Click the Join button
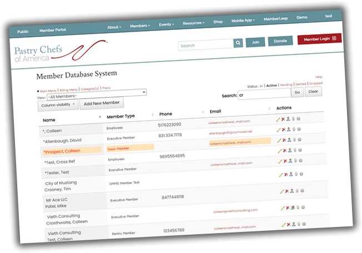The height and width of the screenshot is (253, 362). (255, 42)
